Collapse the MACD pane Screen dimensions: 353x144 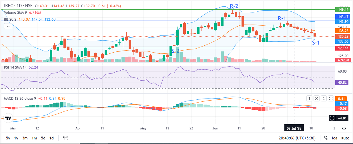324,98
